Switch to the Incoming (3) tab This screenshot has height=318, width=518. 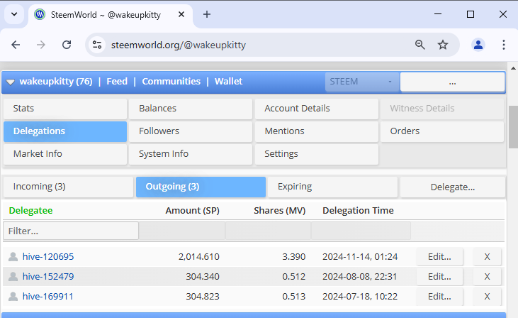(69, 187)
